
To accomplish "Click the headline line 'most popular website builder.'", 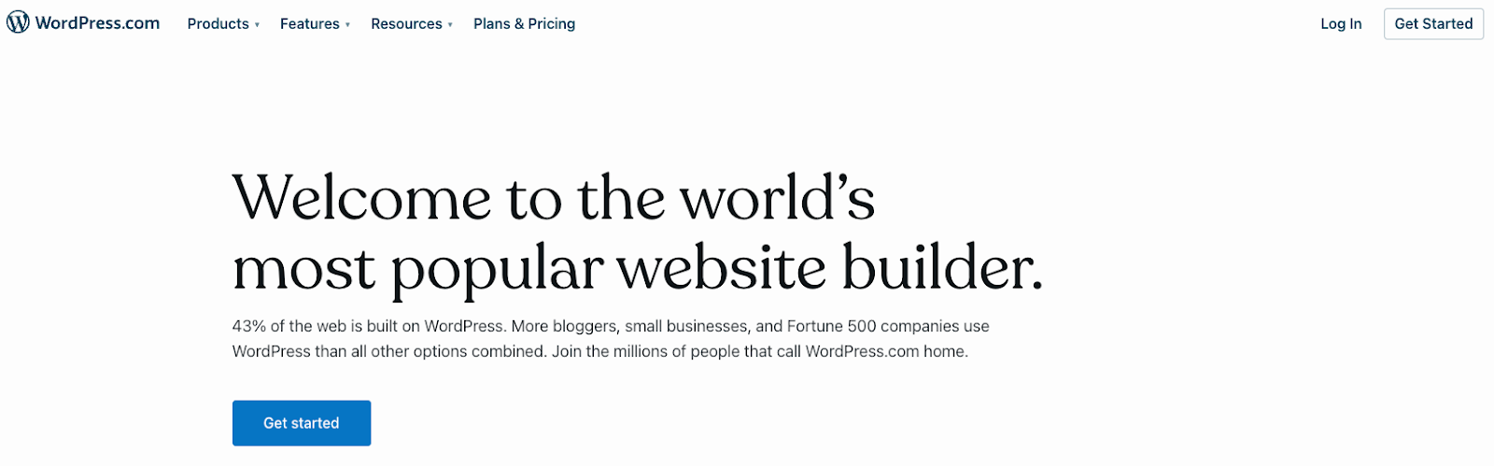I will pyautogui.click(x=638, y=268).
